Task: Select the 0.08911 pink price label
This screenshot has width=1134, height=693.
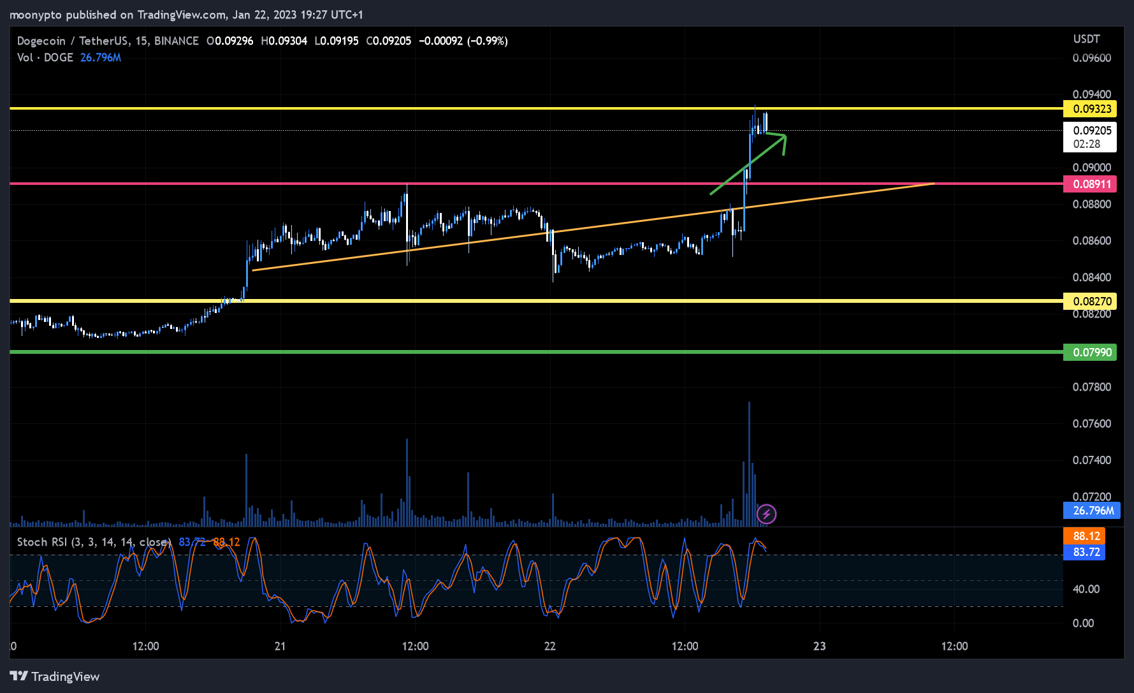Action: 1090,184
